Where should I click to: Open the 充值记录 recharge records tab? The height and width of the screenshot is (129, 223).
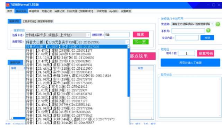pos(47,11)
